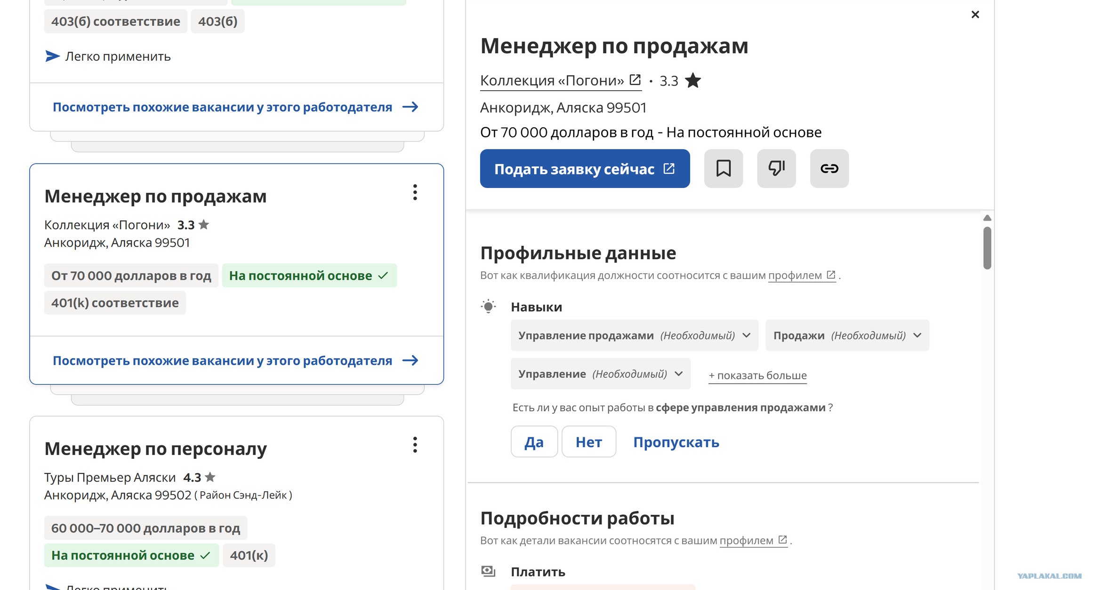Answer Да to sales management experience
This screenshot has height=590, width=1094.
534,441
